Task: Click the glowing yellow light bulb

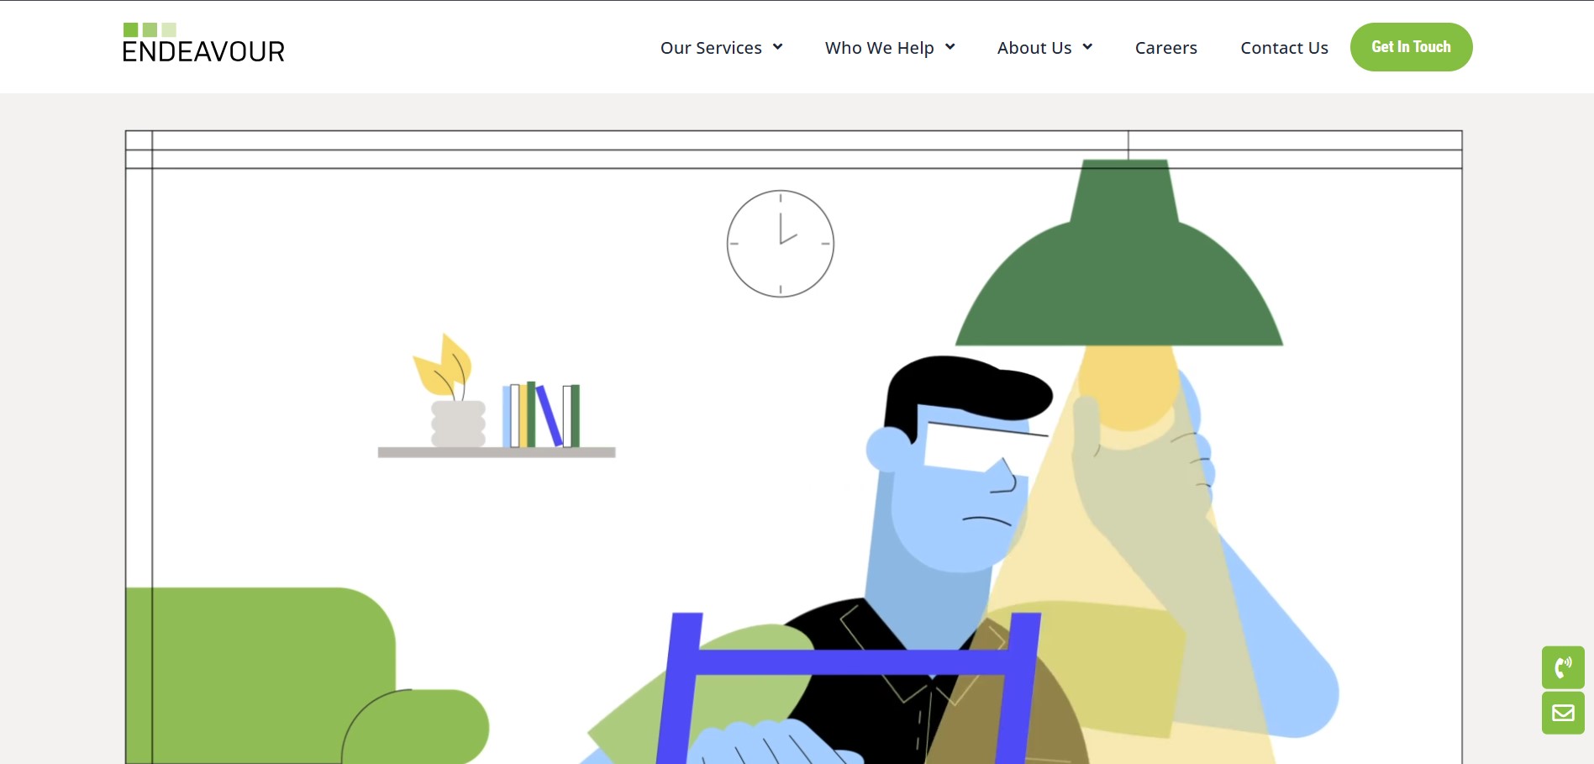Action: [x=1128, y=387]
